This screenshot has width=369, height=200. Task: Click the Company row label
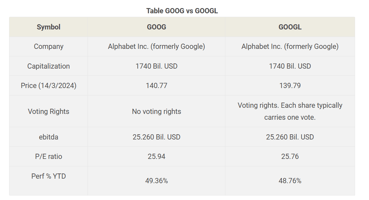49,46
